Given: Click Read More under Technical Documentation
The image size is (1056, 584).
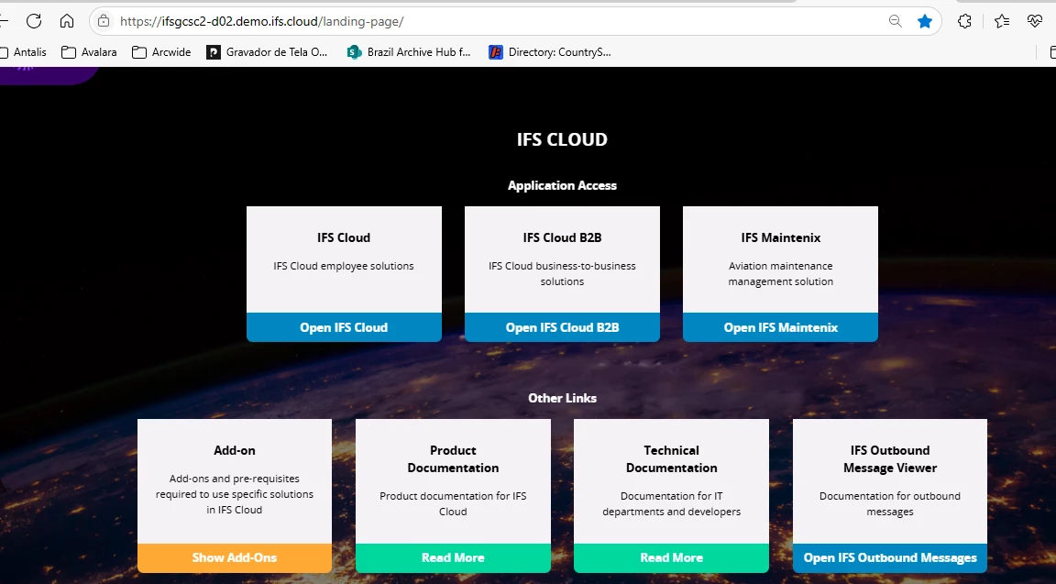Looking at the screenshot, I should pos(671,557).
